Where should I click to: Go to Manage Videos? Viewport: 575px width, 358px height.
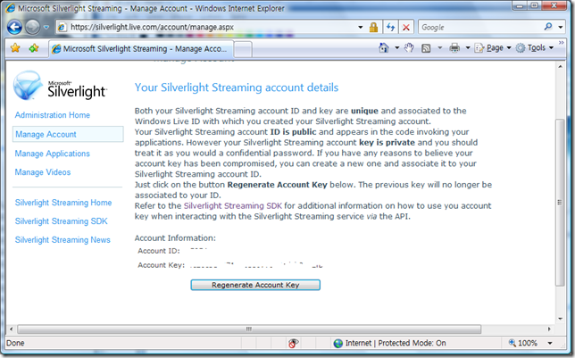coord(43,172)
